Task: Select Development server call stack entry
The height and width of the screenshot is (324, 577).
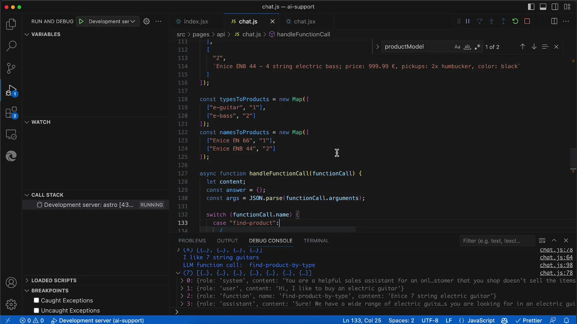Action: 96,205
